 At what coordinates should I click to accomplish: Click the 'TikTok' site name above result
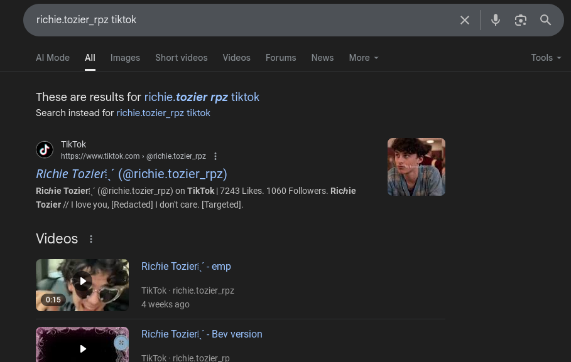click(x=73, y=144)
